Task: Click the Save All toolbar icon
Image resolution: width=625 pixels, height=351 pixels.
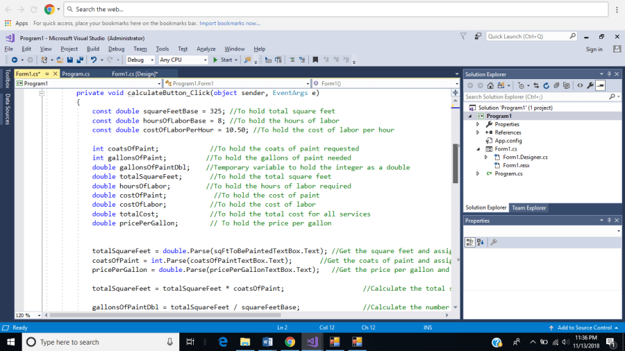Action: pos(80,60)
